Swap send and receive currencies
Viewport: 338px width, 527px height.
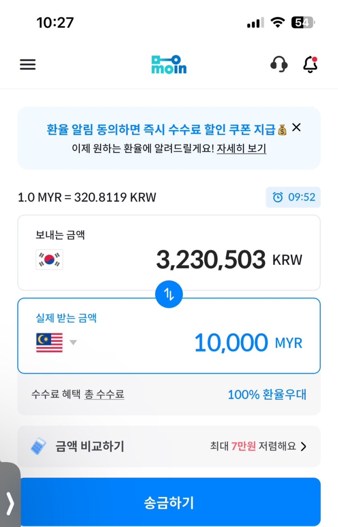(x=169, y=294)
